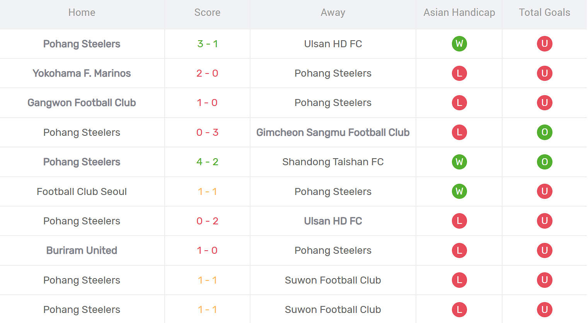Screen dimensions: 588x323
Task: Open the Shandong Taishan FC team page
Action: (333, 162)
